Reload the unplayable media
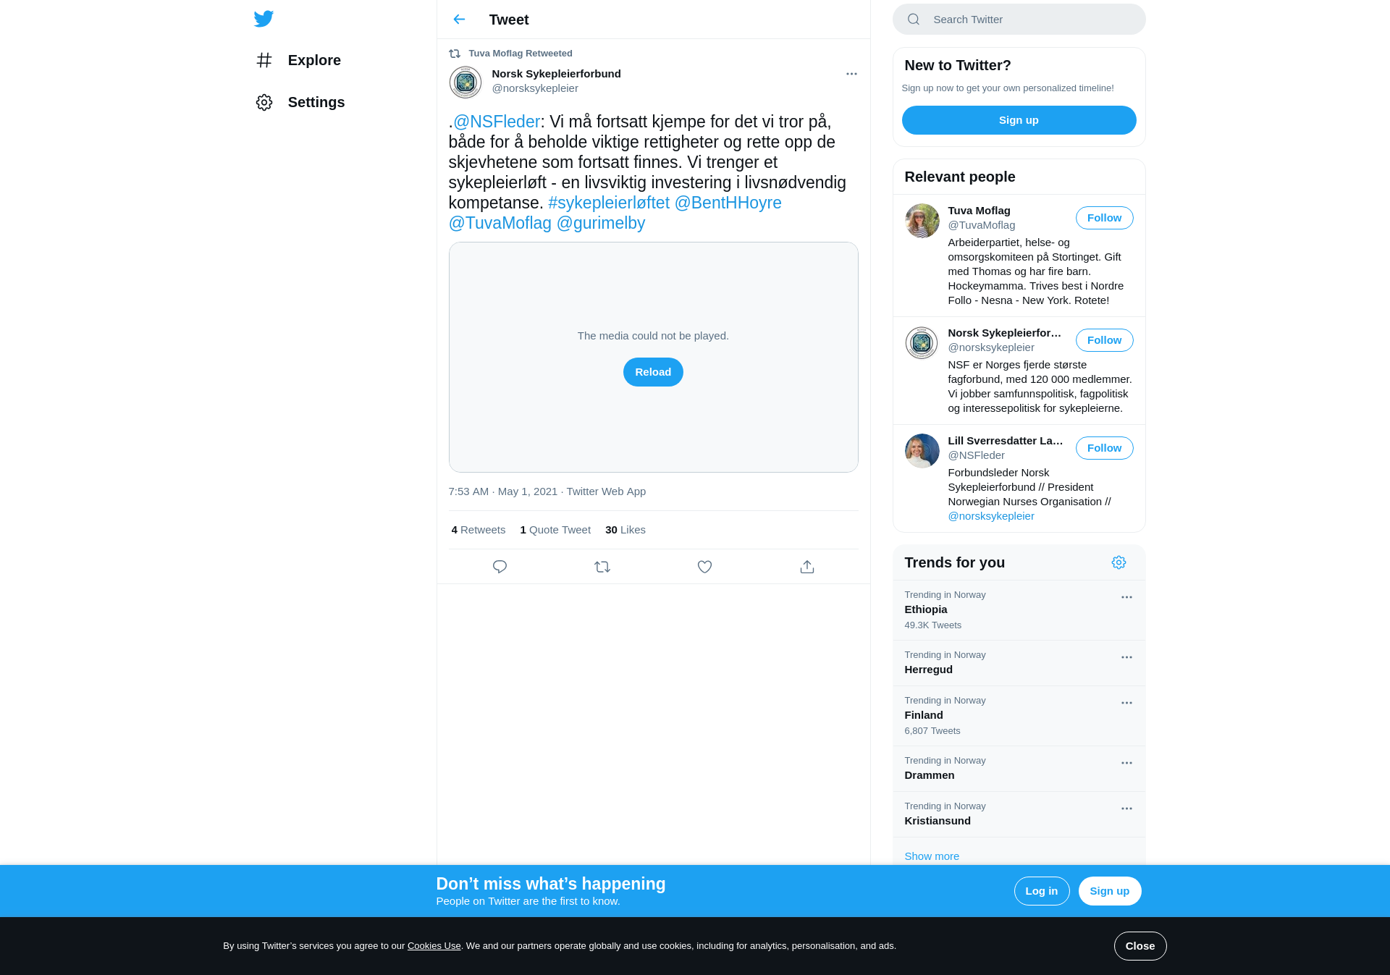This screenshot has height=975, width=1390. pyautogui.click(x=653, y=372)
